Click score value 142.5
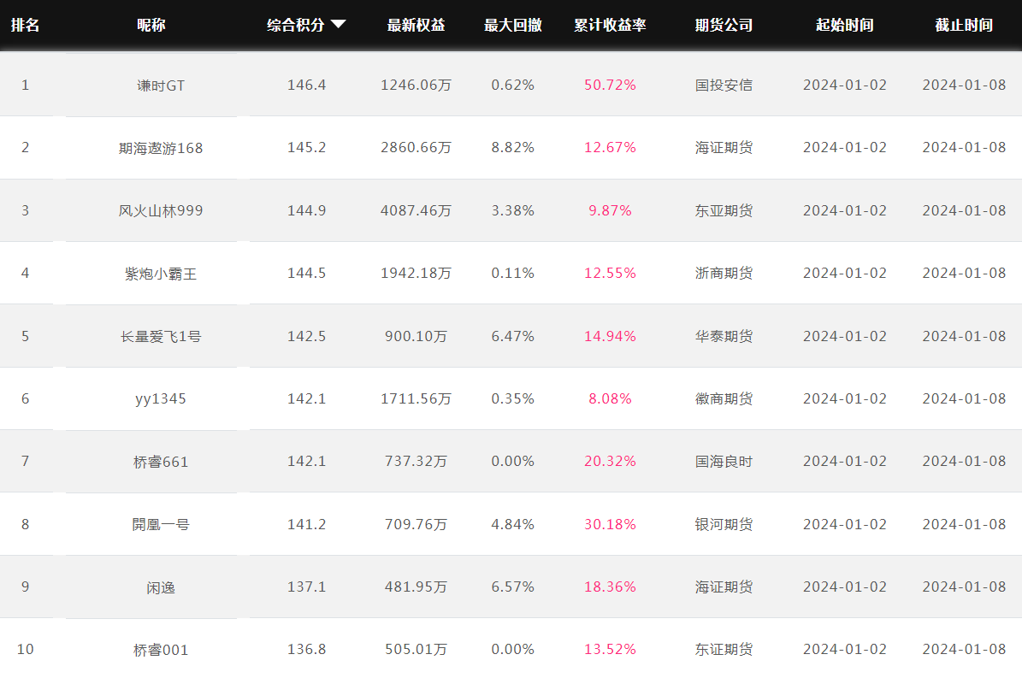Viewport: 1022px width, 678px height. (306, 336)
